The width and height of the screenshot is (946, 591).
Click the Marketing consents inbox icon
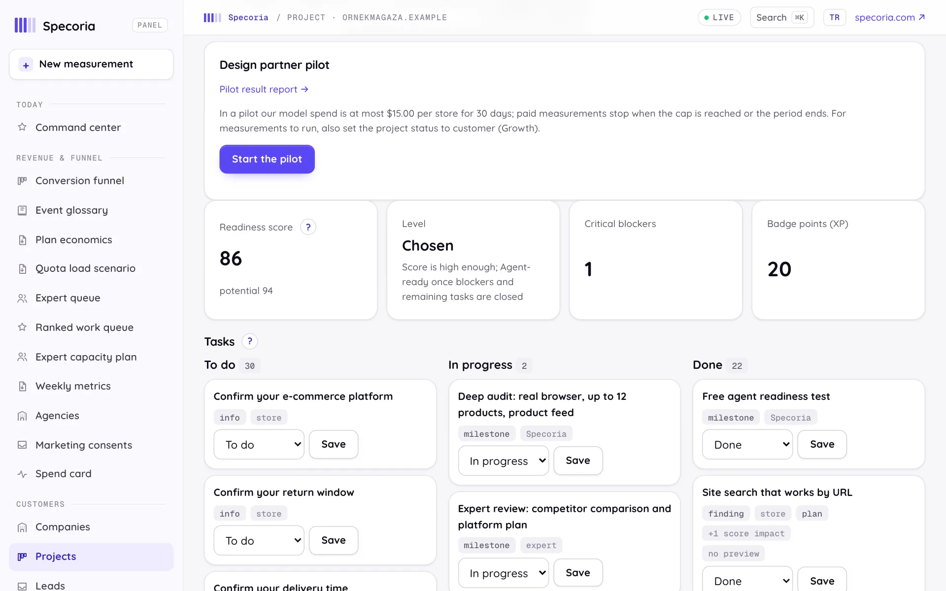coord(22,445)
